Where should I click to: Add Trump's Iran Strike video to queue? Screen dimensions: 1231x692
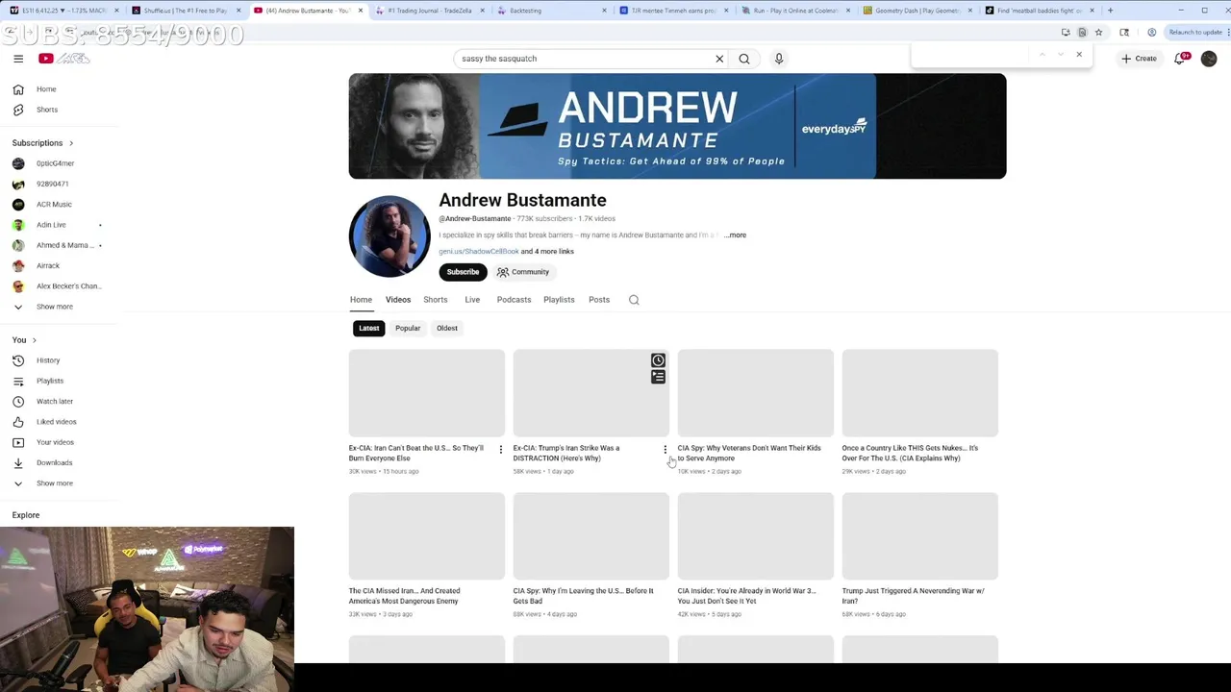click(658, 377)
